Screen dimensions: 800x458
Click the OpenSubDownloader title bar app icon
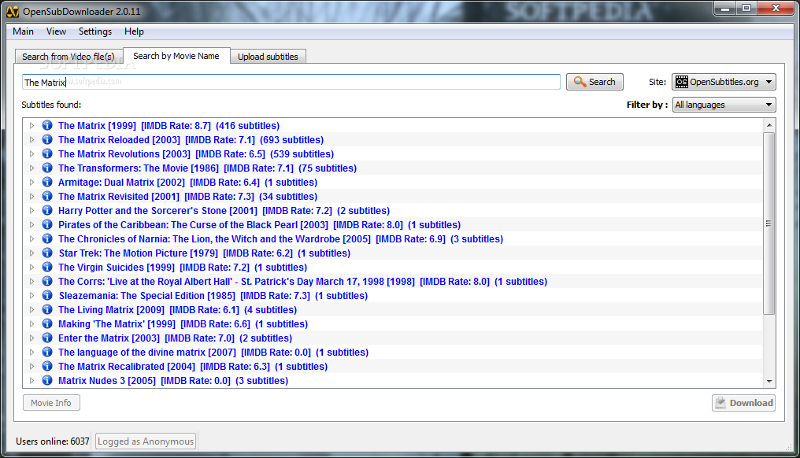(x=13, y=11)
